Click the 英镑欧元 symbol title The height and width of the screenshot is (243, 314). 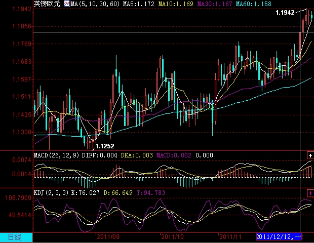pos(47,4)
